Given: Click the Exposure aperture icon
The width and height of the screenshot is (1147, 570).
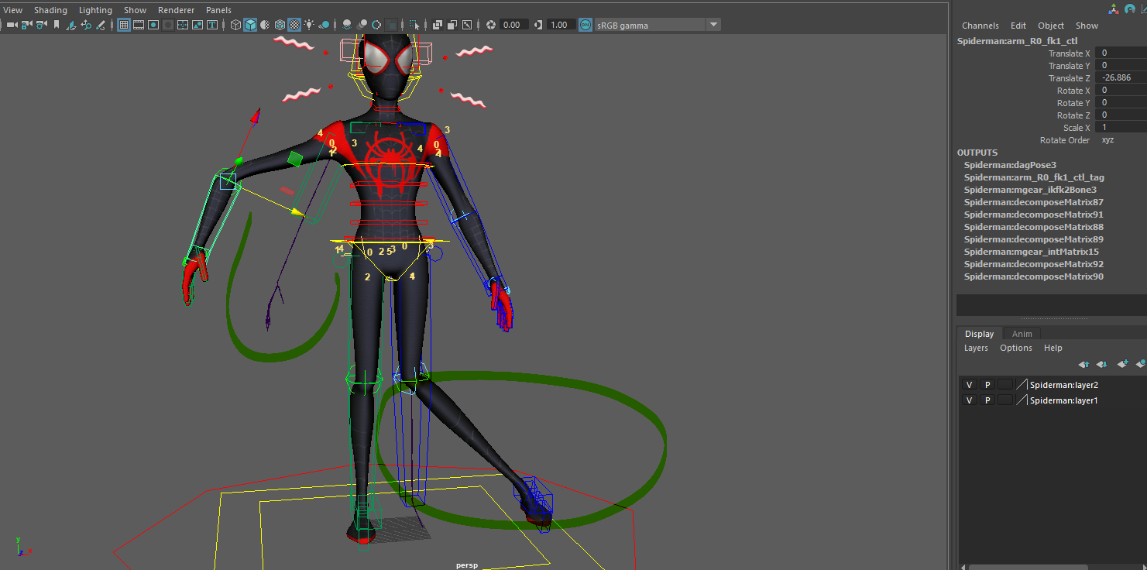Looking at the screenshot, I should 490,25.
